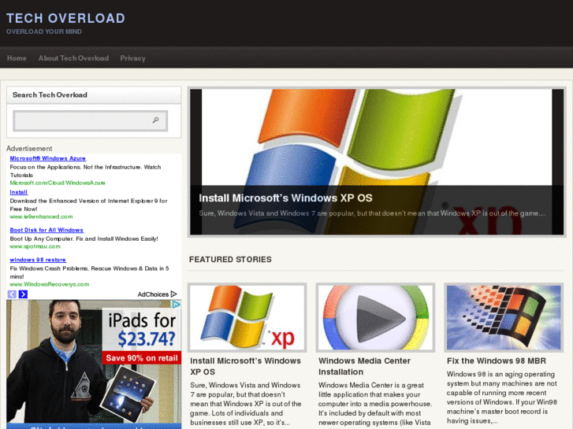This screenshot has width=573, height=429.
Task: Click the Windows 98 MBR story excerpt text
Action: click(x=502, y=398)
